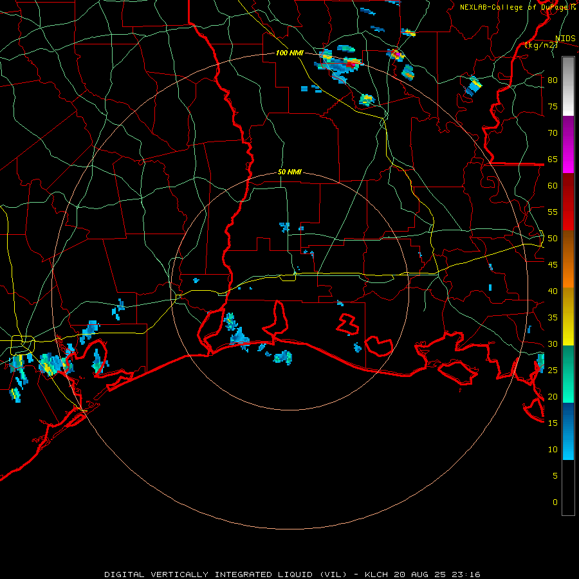This screenshot has width=579, height=579.
Task: Click the 50 NMI range ring label
Action: click(x=289, y=172)
